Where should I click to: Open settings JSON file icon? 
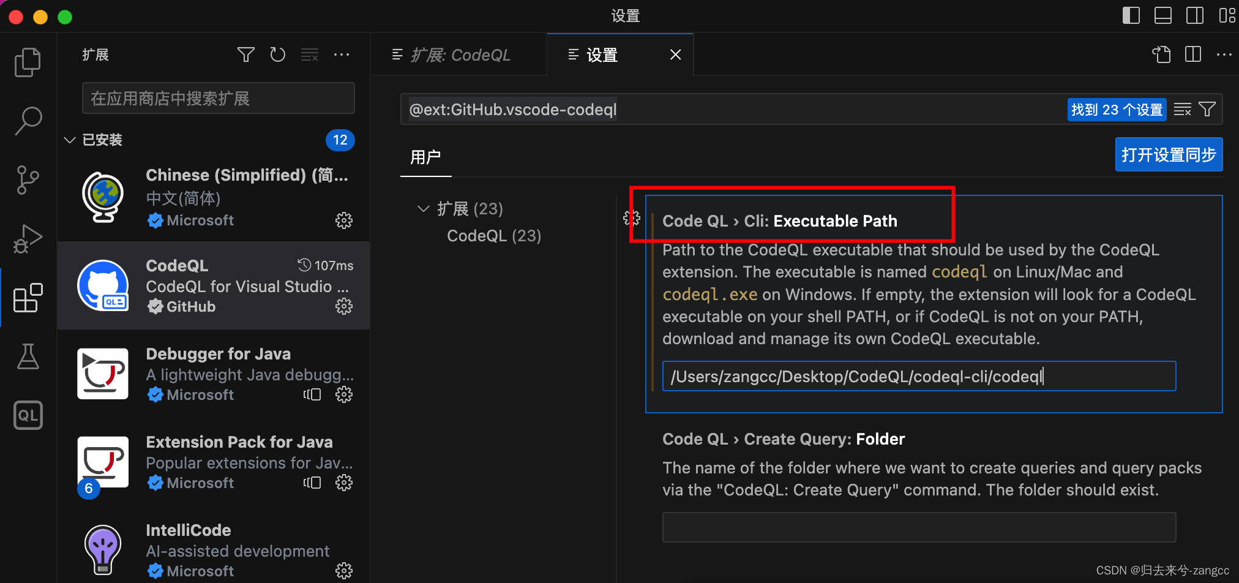(1161, 55)
